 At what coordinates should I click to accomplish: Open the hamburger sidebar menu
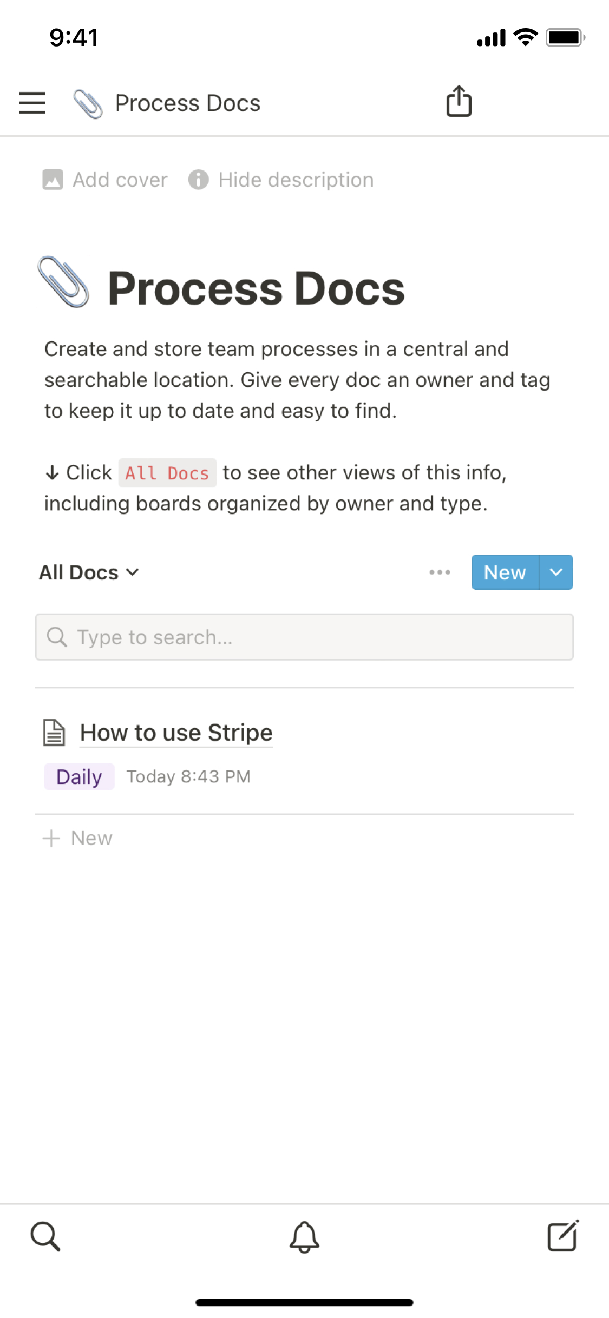click(x=32, y=103)
